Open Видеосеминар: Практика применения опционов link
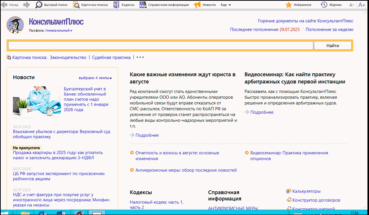The width and height of the screenshot is (369, 215). pos(289,156)
